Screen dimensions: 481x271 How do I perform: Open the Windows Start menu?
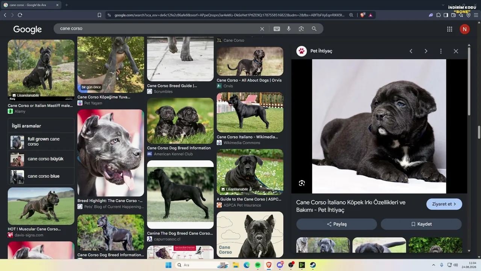pyautogui.click(x=168, y=265)
